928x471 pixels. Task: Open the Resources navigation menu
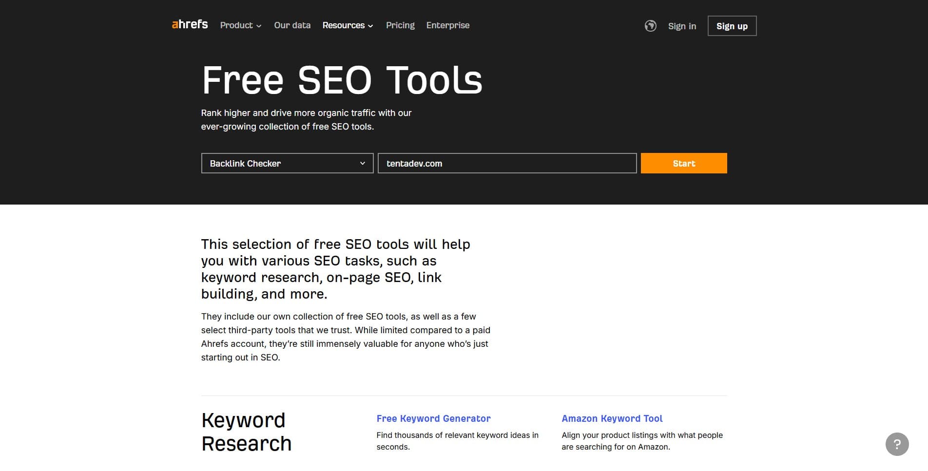tap(344, 25)
